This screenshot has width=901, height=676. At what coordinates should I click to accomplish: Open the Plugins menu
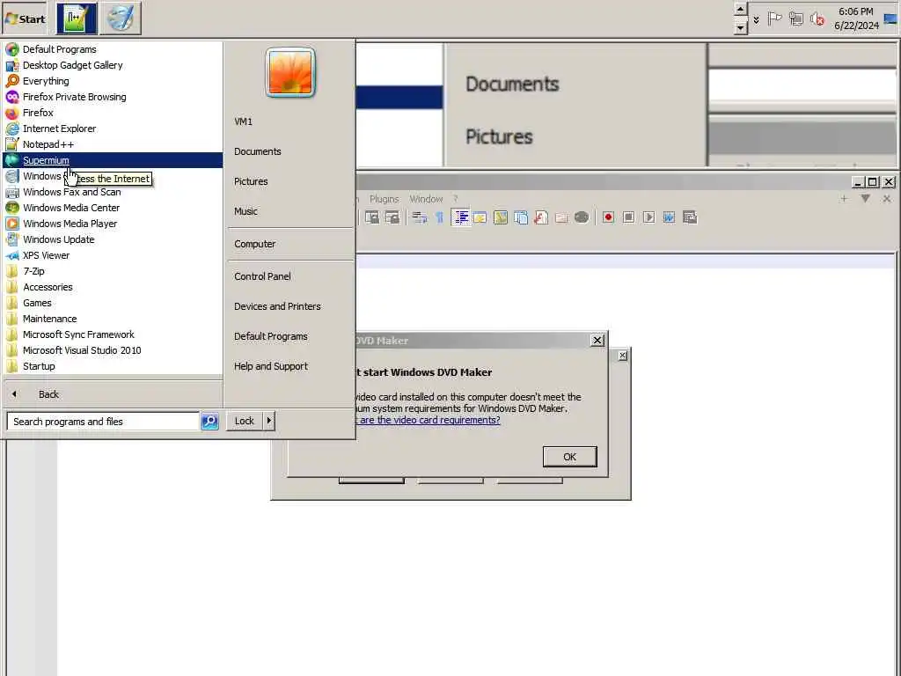(x=384, y=199)
